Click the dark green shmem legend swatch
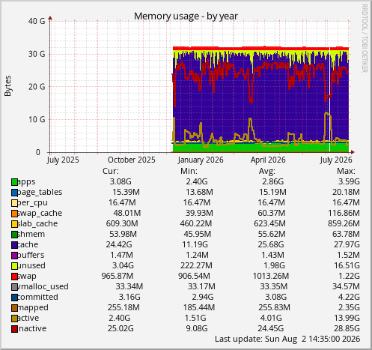The width and height of the screenshot is (372, 350). point(14,235)
